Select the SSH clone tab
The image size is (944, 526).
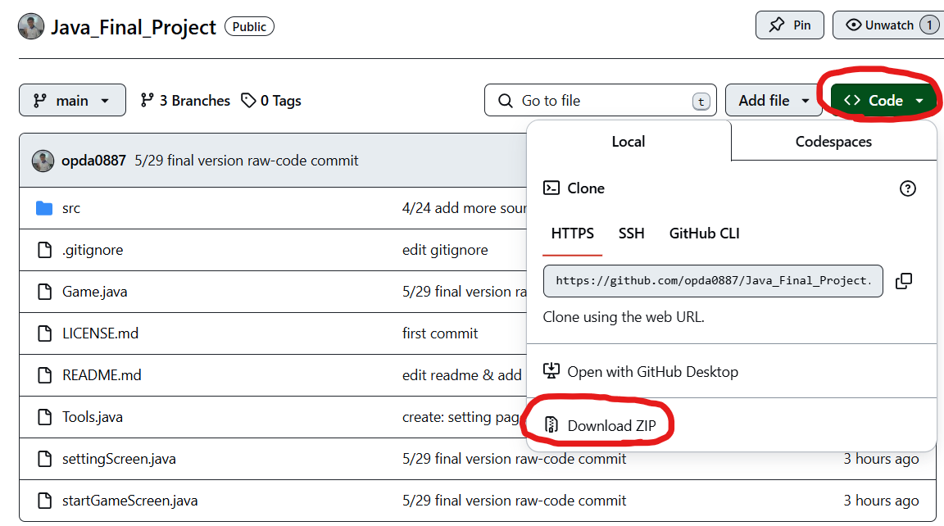click(632, 234)
